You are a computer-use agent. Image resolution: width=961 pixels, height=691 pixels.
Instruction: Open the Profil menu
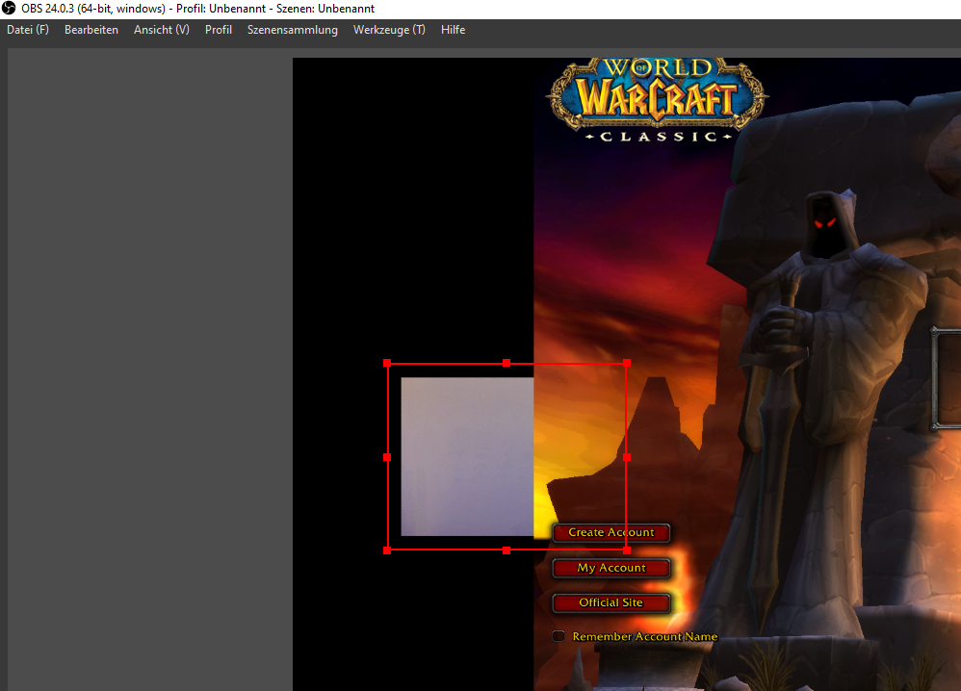click(219, 30)
